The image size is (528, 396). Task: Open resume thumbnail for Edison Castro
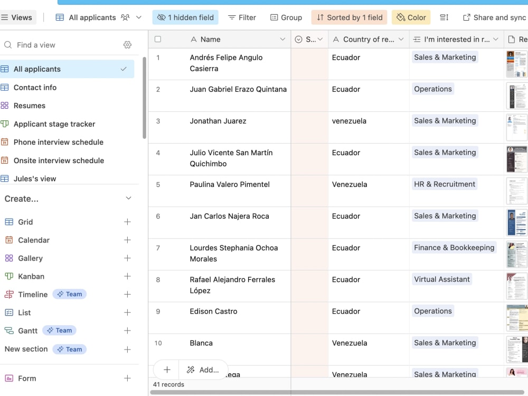[517, 318]
